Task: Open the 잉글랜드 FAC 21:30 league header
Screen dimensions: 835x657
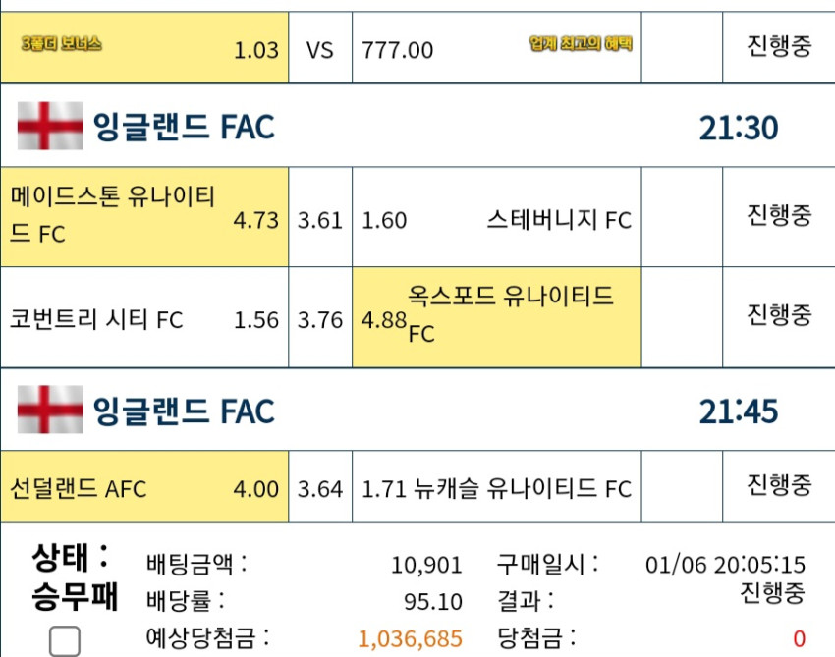Action: (417, 126)
